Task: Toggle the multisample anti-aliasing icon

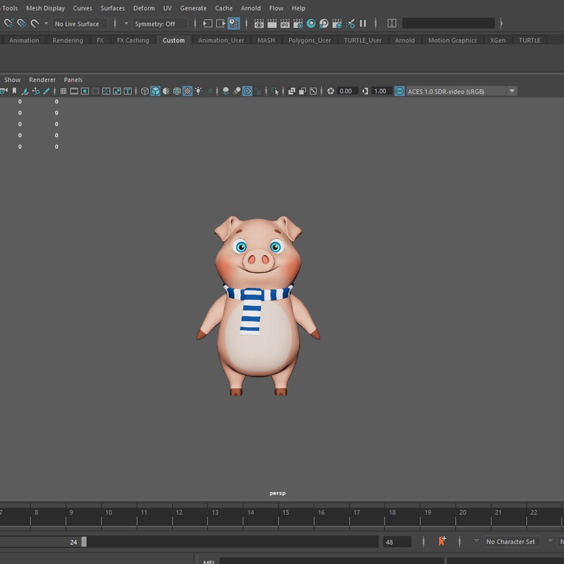Action: point(248,91)
